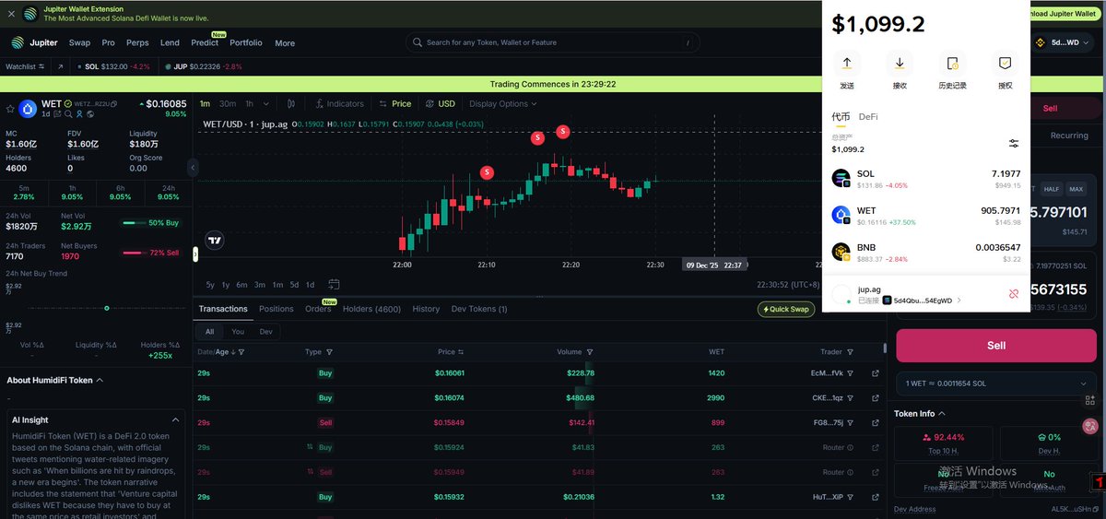Image resolution: width=1106 pixels, height=519 pixels.
Task: Open the candle chart type icon
Action: pyautogui.click(x=291, y=103)
